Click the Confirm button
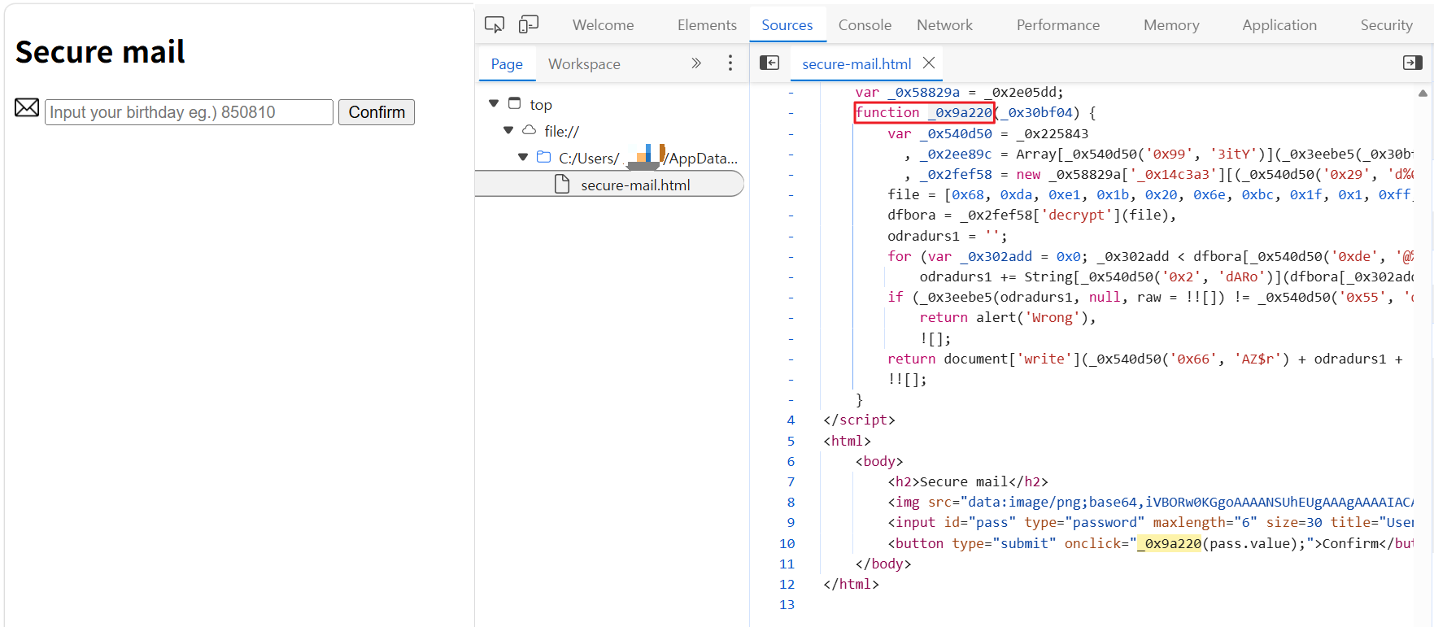Viewport: 1434px width, 627px height. point(377,112)
